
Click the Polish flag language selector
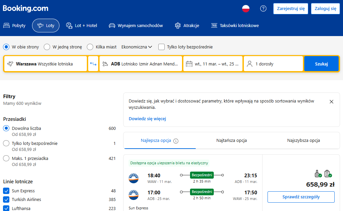(246, 9)
